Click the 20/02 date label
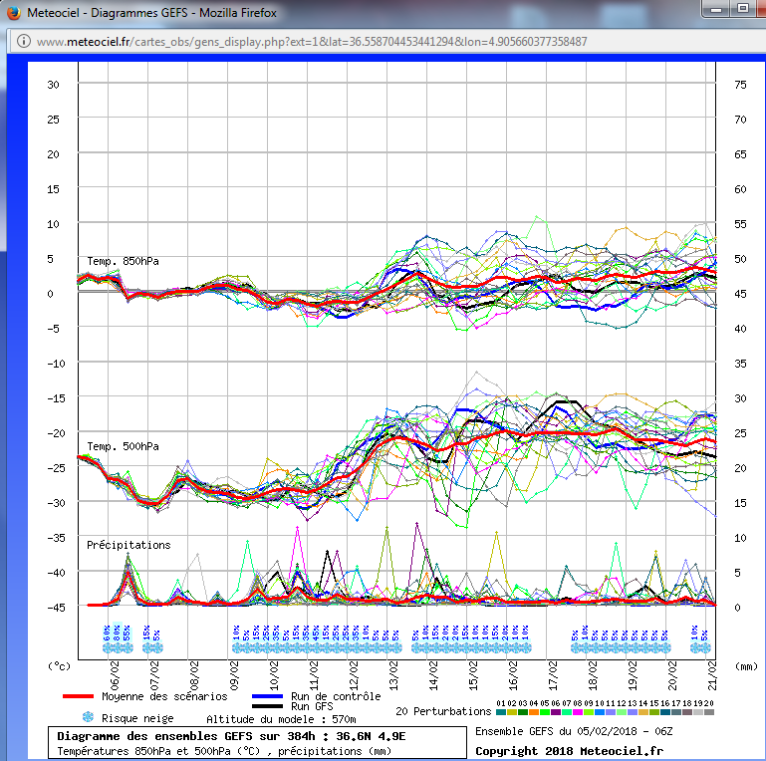The width and height of the screenshot is (766, 761). tap(672, 675)
